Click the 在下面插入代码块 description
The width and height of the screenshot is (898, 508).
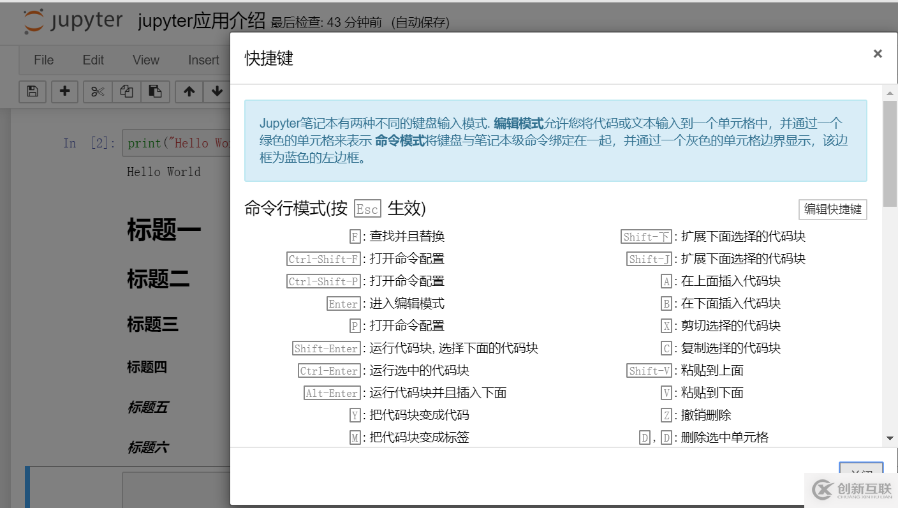pyautogui.click(x=731, y=304)
